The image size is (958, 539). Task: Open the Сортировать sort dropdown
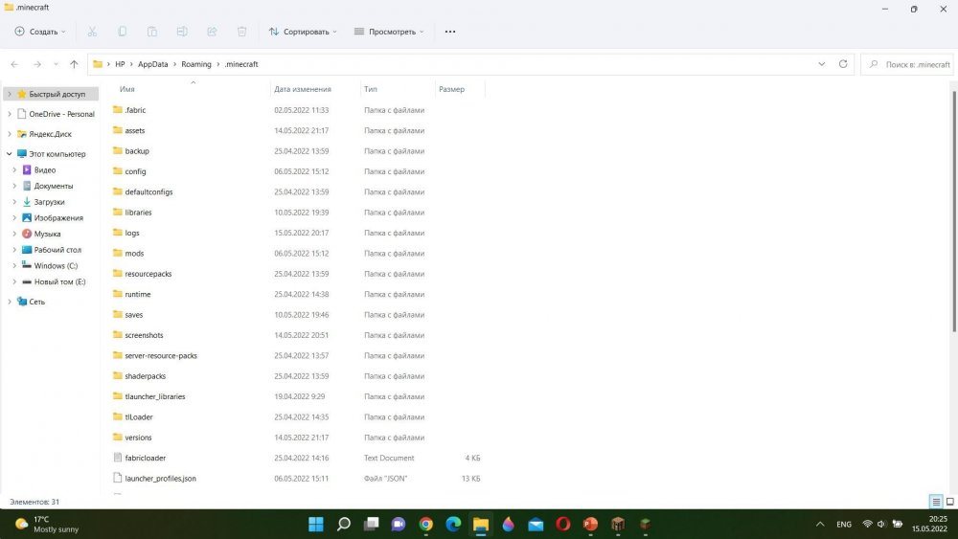click(x=303, y=32)
